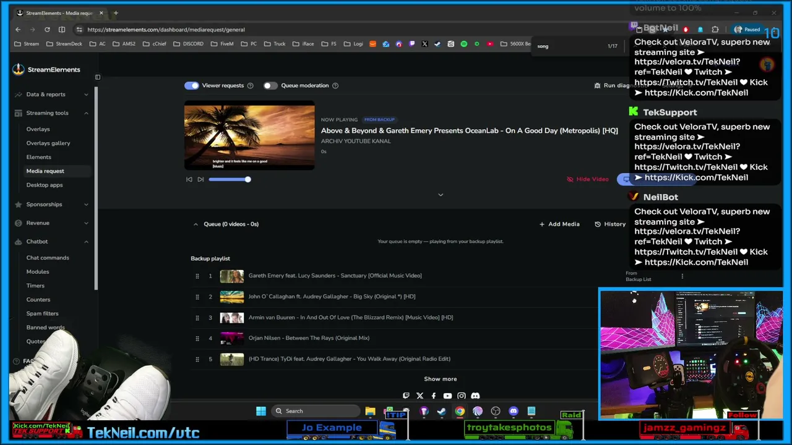
Task: Open File Explorer from taskbar
Action: pyautogui.click(x=370, y=412)
